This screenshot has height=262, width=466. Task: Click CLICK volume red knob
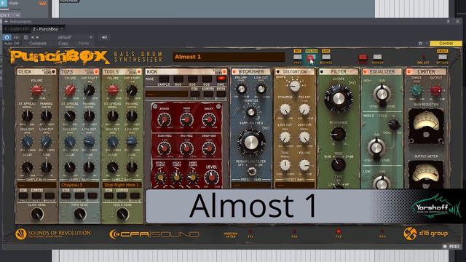click(x=36, y=90)
